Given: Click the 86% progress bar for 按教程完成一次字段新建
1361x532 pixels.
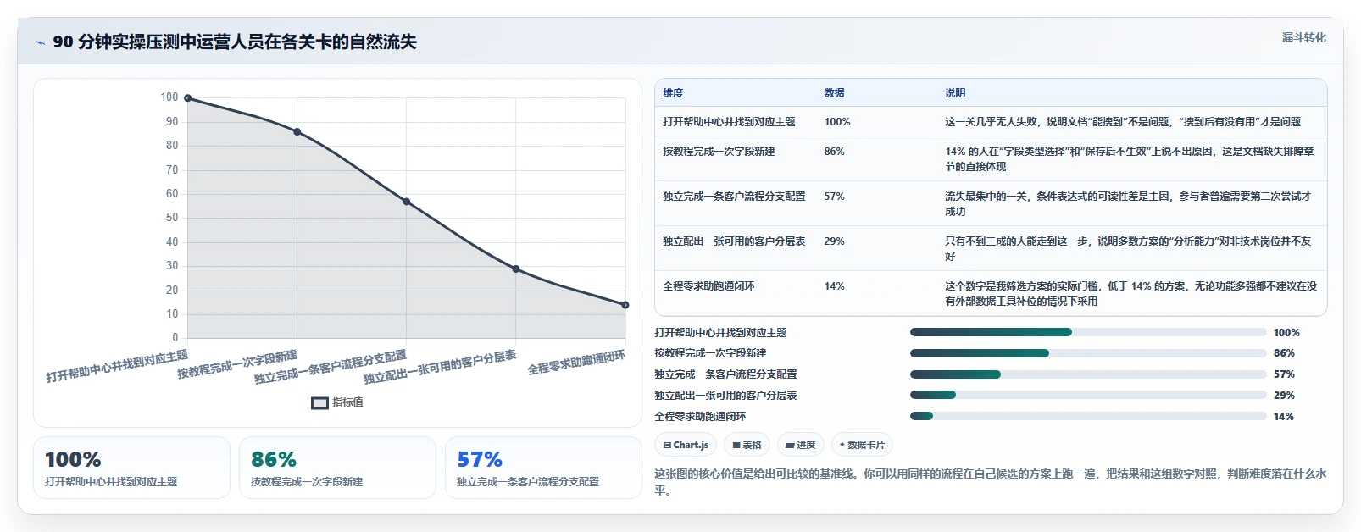Looking at the screenshot, I should 1088,353.
